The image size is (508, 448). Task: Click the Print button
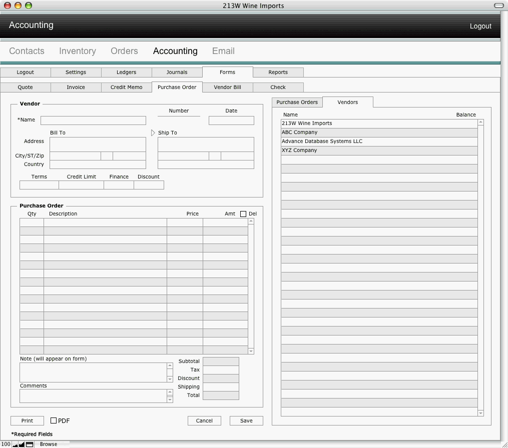(x=27, y=420)
